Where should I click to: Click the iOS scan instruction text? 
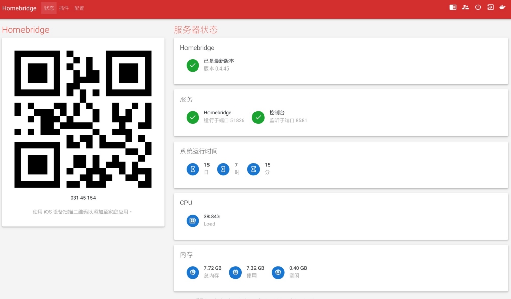[82, 212]
